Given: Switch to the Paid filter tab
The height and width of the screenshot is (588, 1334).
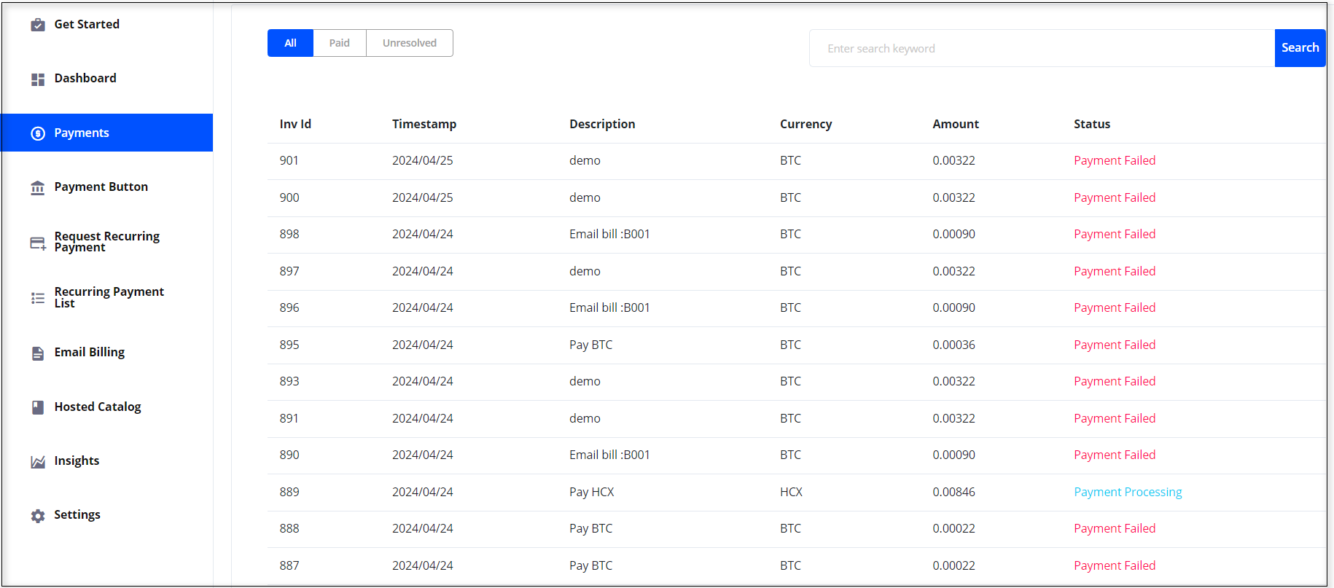Looking at the screenshot, I should click(339, 43).
